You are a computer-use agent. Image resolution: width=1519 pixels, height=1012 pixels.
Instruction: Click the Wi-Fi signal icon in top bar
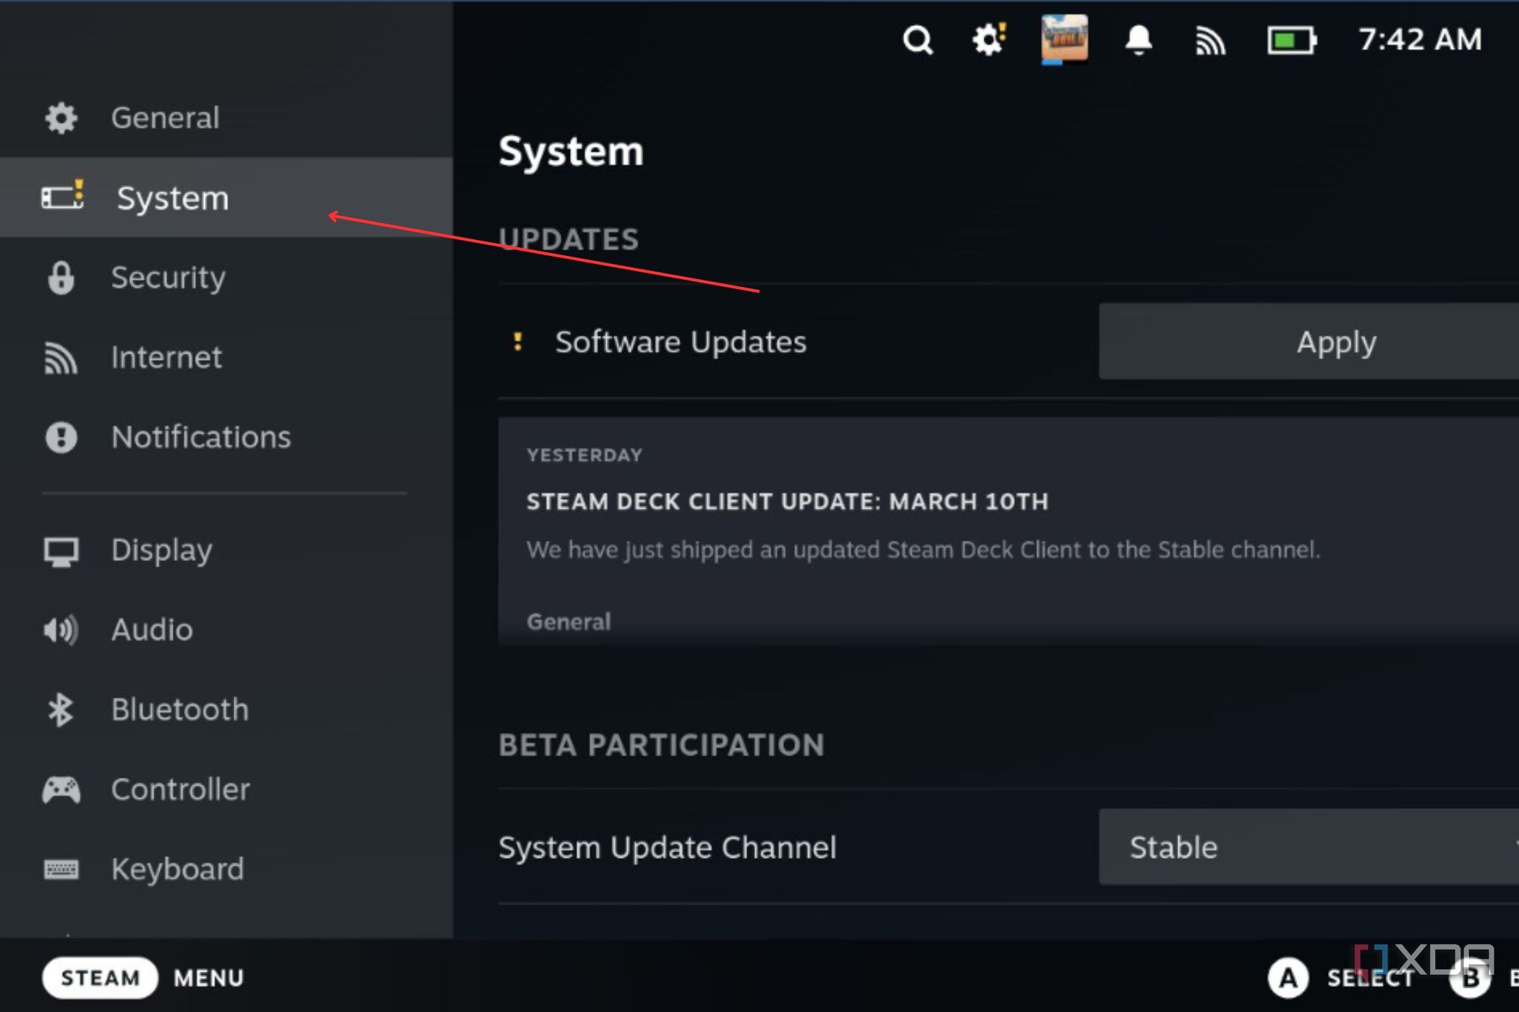point(1210,40)
